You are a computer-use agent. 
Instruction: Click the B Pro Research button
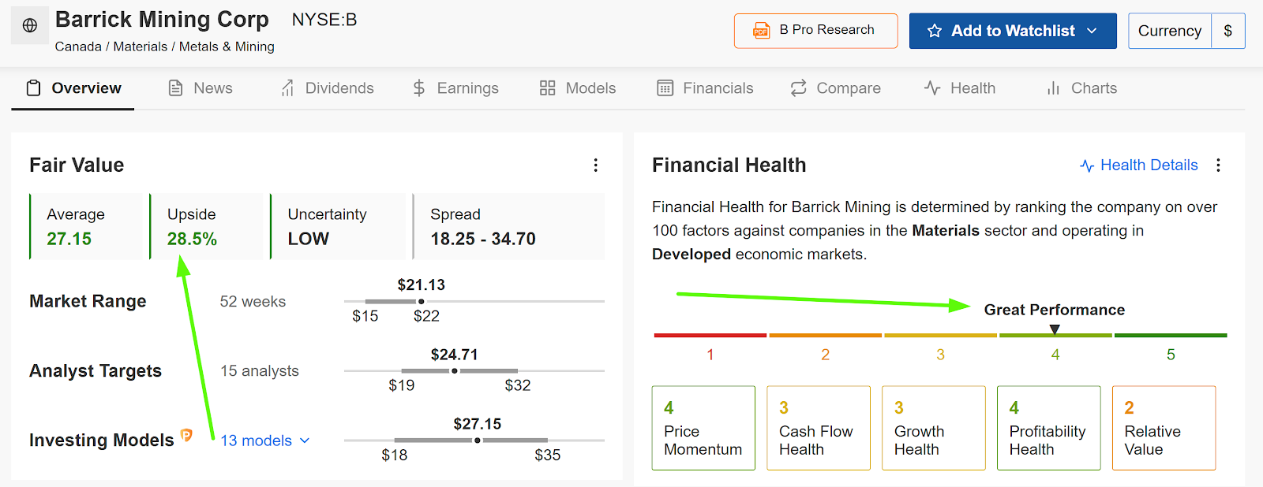(x=815, y=31)
